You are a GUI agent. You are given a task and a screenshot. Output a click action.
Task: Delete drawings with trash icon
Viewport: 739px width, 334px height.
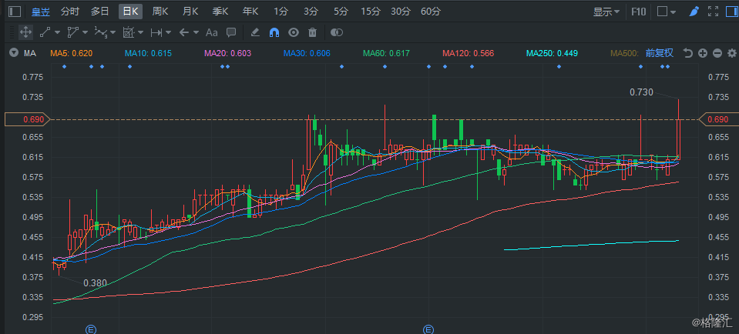tap(312, 32)
